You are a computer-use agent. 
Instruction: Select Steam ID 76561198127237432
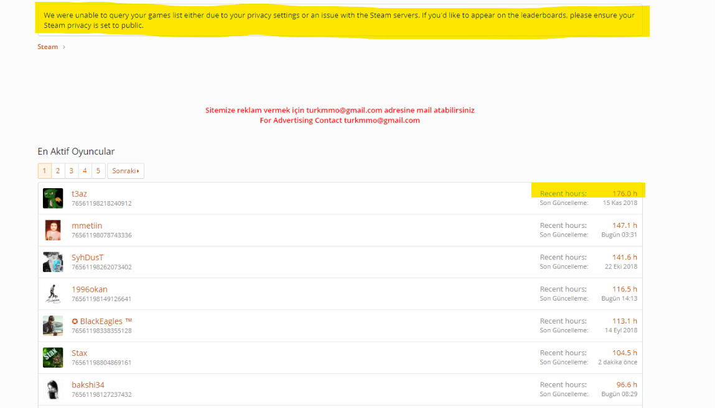click(101, 394)
